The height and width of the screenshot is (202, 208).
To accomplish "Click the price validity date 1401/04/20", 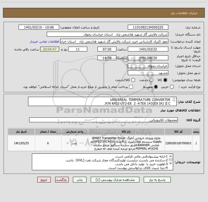I will point(148,58).
